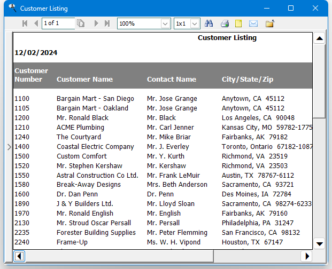Click 'San Francisco, CA 98132' cell
This screenshot has height=269, width=332.
(261, 233)
